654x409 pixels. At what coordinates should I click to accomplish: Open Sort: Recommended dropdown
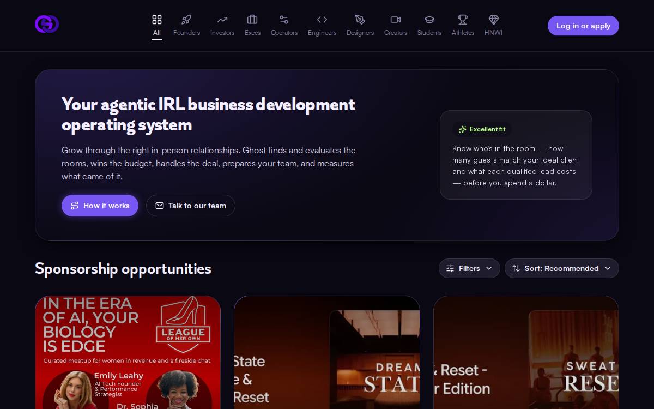click(562, 268)
